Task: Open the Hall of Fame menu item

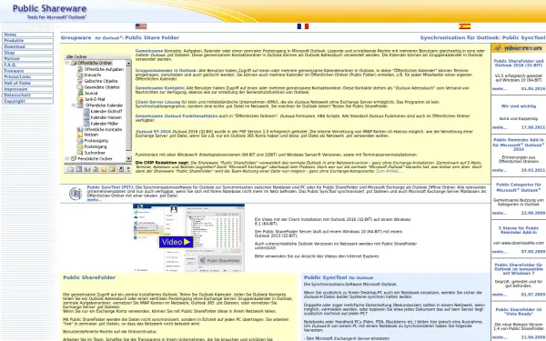Action: click(27, 83)
